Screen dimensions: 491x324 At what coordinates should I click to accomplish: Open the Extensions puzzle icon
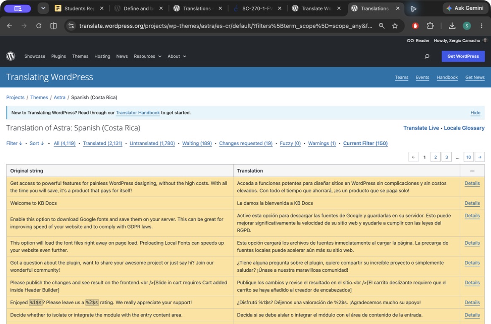430,26
